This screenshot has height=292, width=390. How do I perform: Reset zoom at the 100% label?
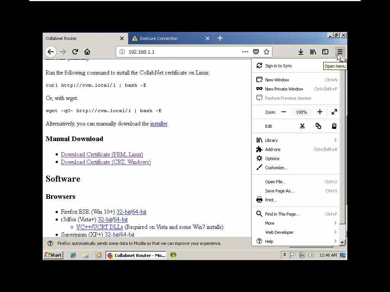(x=302, y=112)
